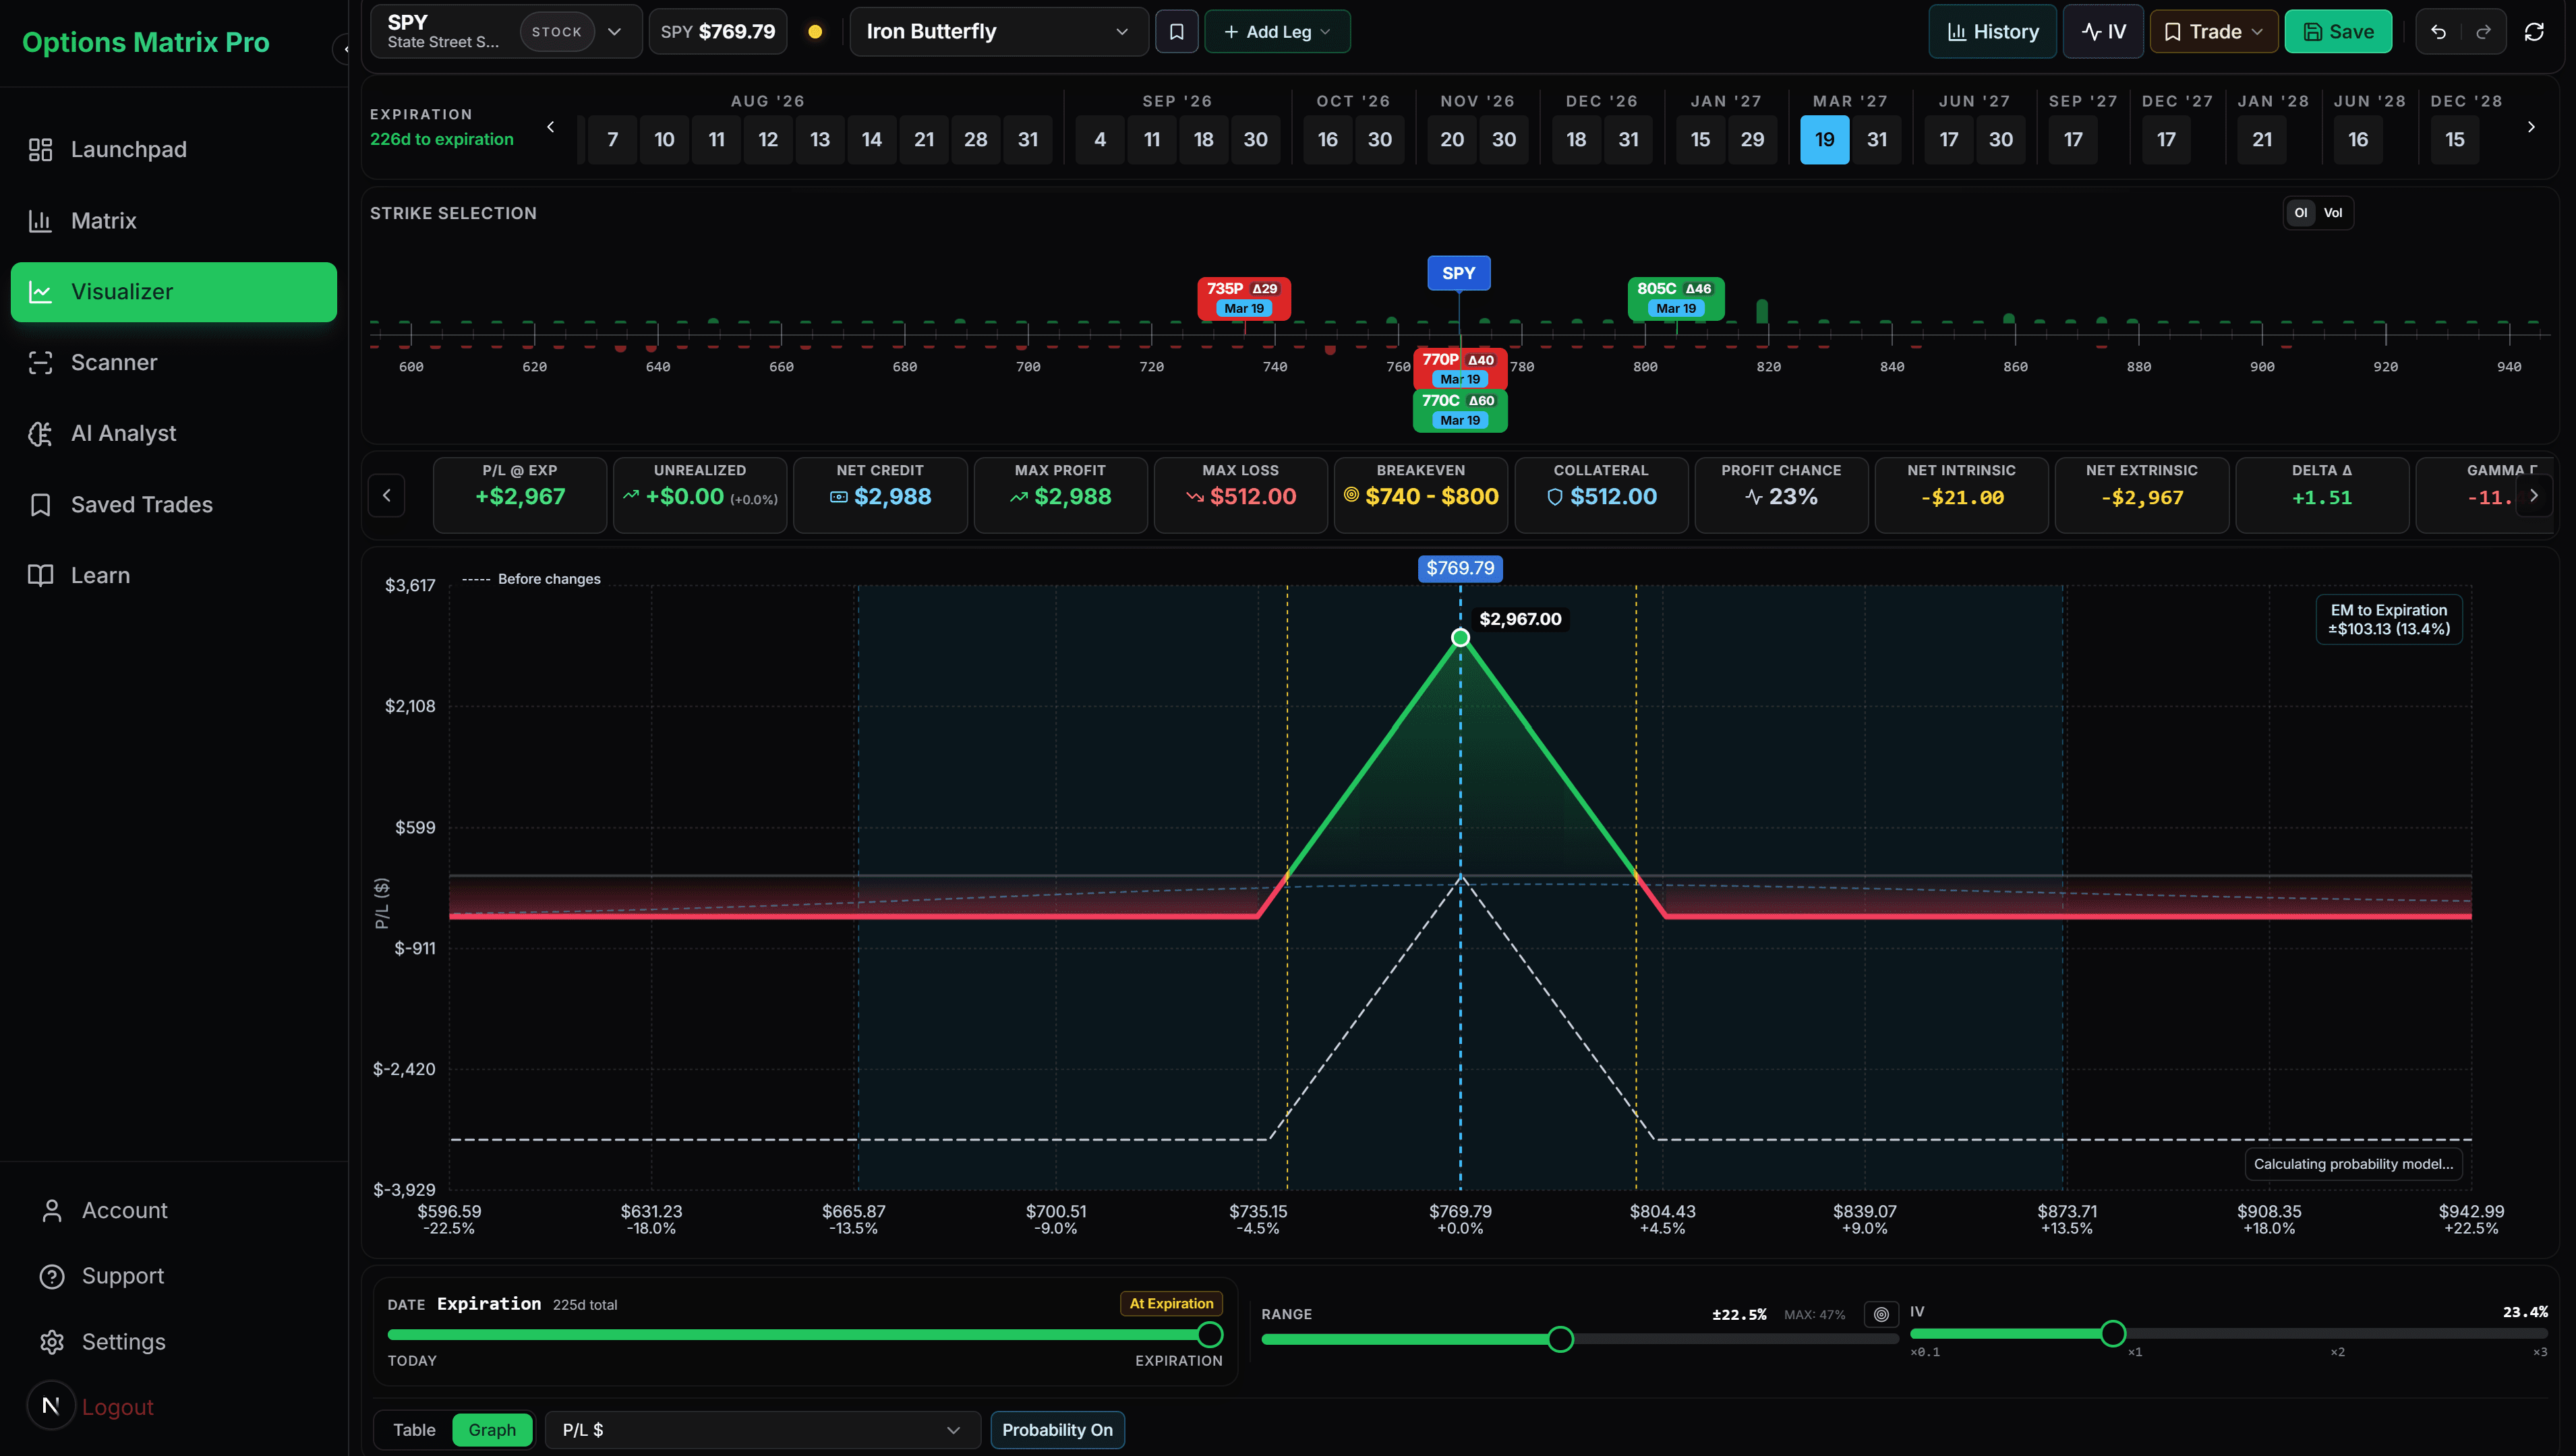The image size is (2576, 1456).
Task: Open the SPY symbol selector dropdown
Action: (x=506, y=32)
